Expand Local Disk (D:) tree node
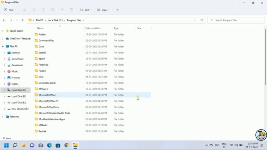 (5, 96)
